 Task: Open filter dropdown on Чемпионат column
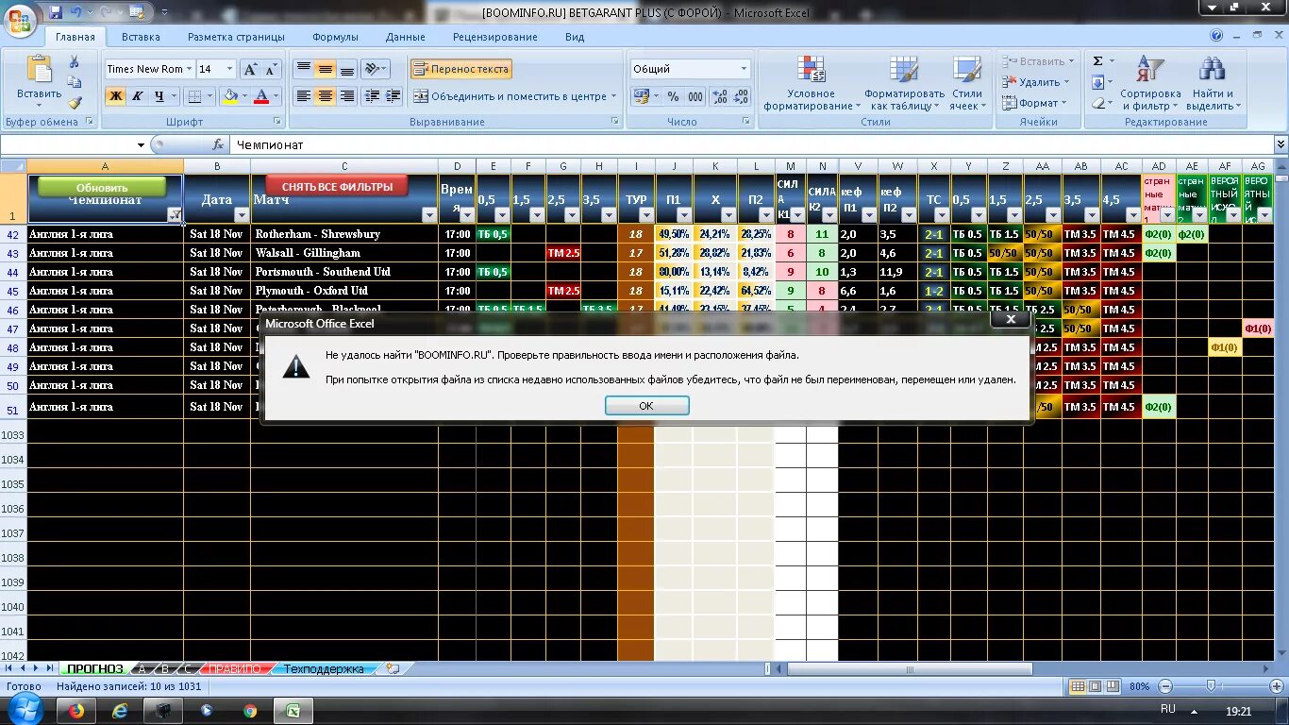click(x=176, y=215)
